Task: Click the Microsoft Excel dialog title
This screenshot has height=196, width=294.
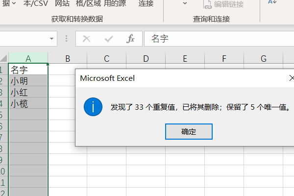Action: tap(107, 78)
